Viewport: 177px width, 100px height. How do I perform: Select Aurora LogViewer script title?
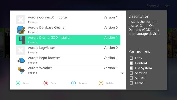pyautogui.click(x=41, y=48)
